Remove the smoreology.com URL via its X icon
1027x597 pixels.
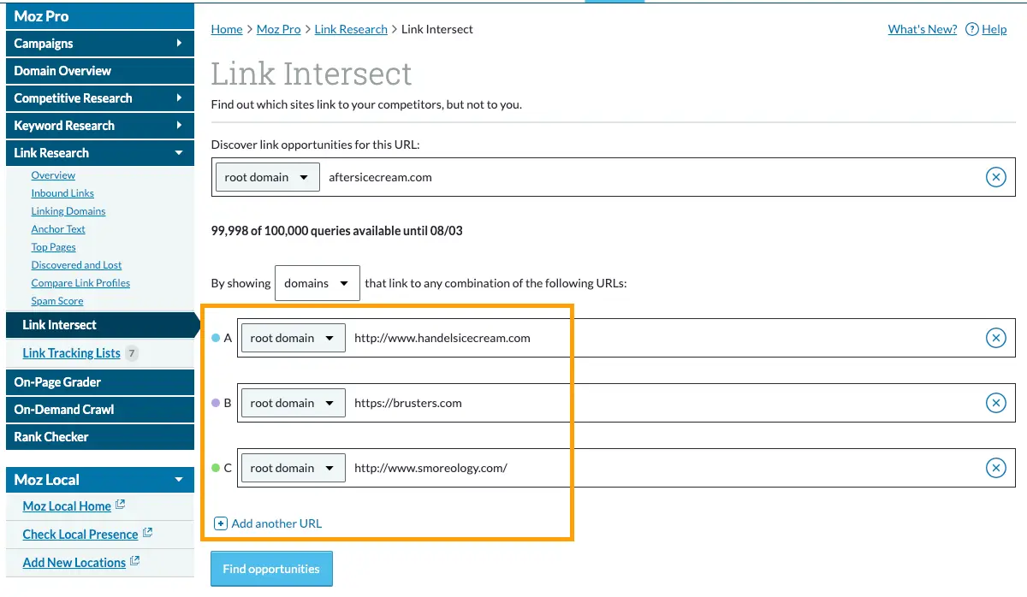(995, 468)
